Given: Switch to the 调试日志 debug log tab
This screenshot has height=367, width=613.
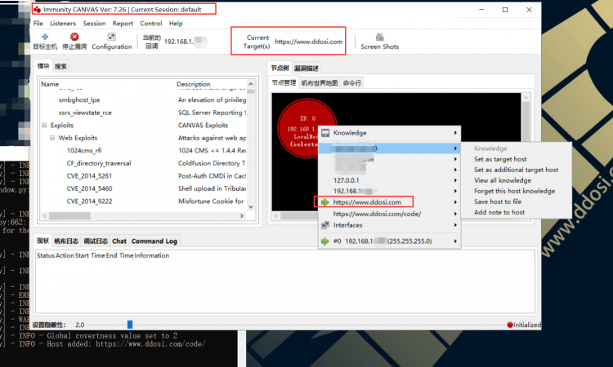Looking at the screenshot, I should (x=96, y=241).
